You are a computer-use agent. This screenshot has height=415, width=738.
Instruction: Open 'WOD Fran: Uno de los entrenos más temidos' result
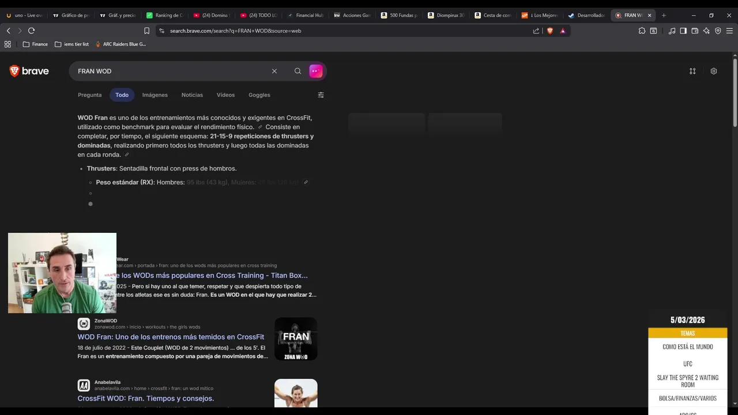pyautogui.click(x=171, y=337)
